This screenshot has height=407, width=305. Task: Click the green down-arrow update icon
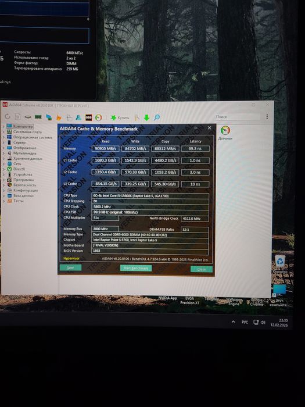tap(146, 117)
